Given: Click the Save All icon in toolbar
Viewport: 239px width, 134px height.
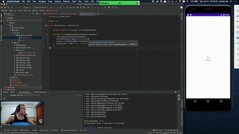Looking at the screenshot, I should [5, 7].
